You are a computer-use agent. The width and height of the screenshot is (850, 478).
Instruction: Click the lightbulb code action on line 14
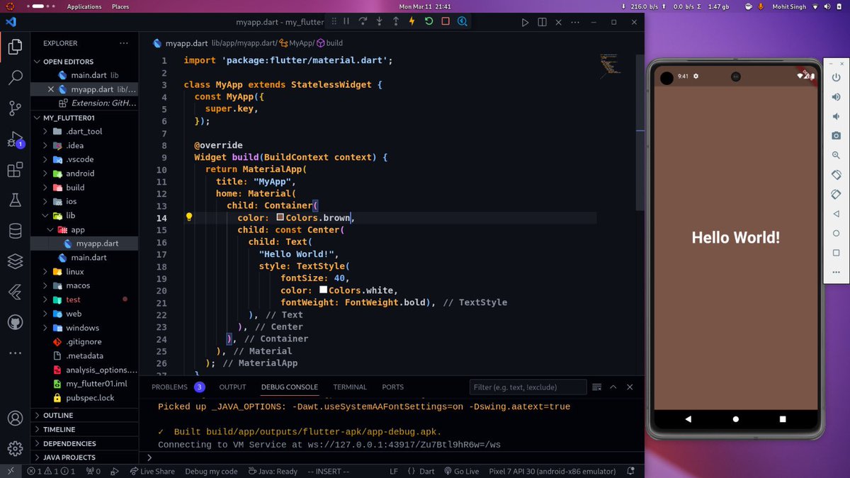[189, 217]
